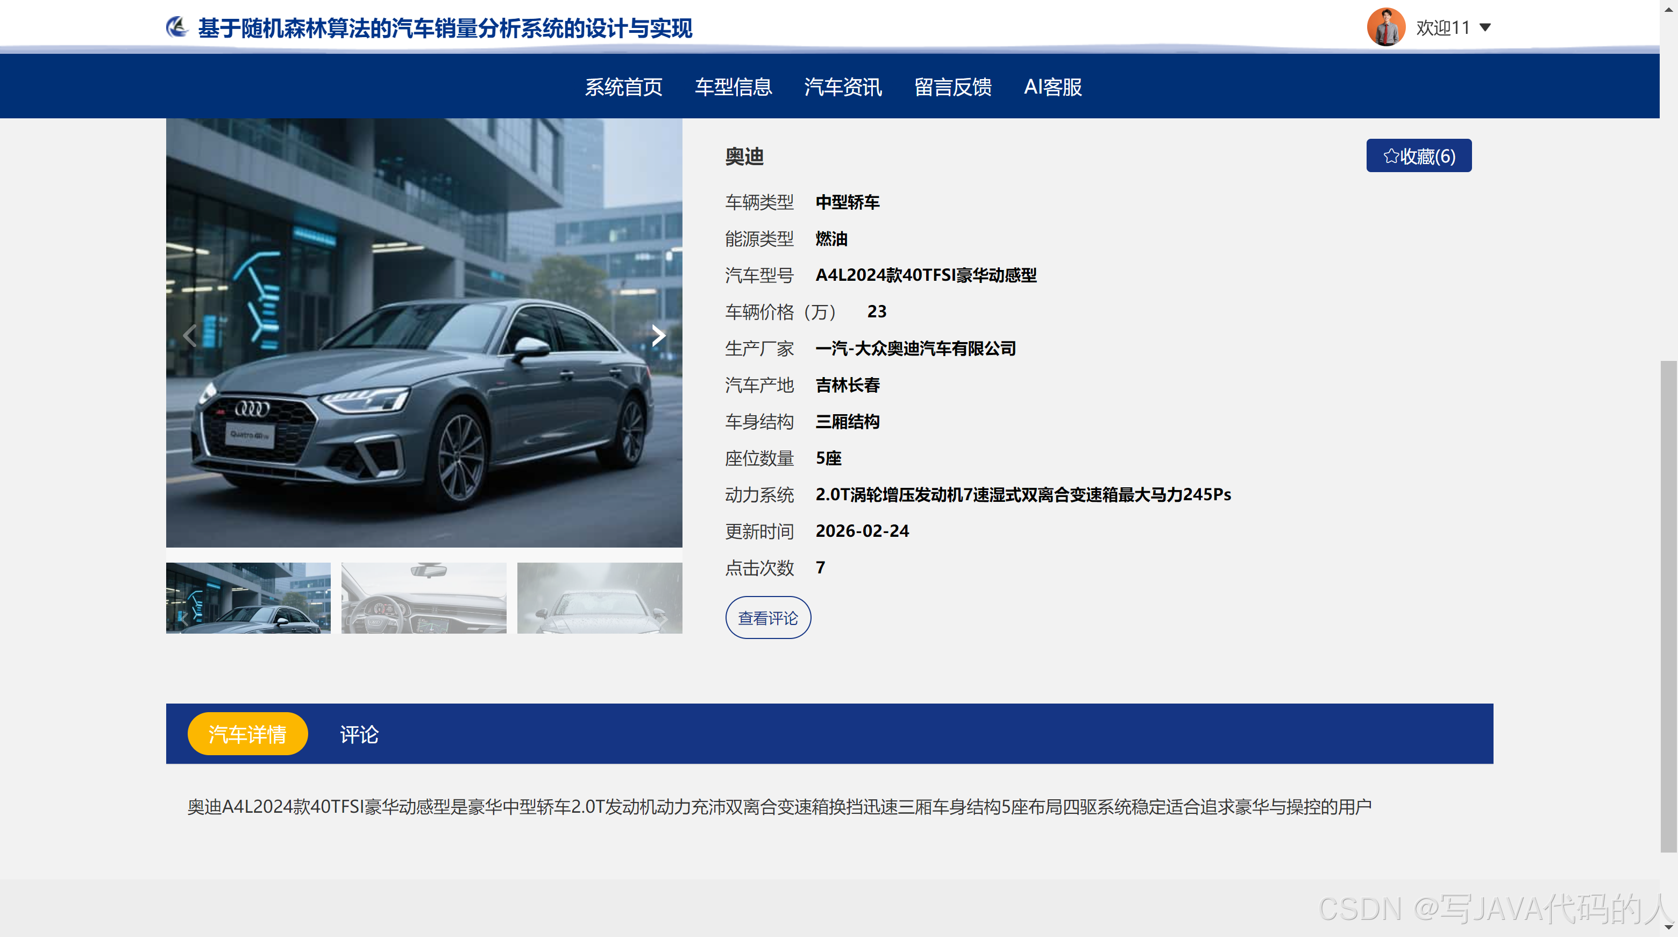1678x937 pixels.
Task: Click the 动力系统 field label
Action: click(x=759, y=494)
